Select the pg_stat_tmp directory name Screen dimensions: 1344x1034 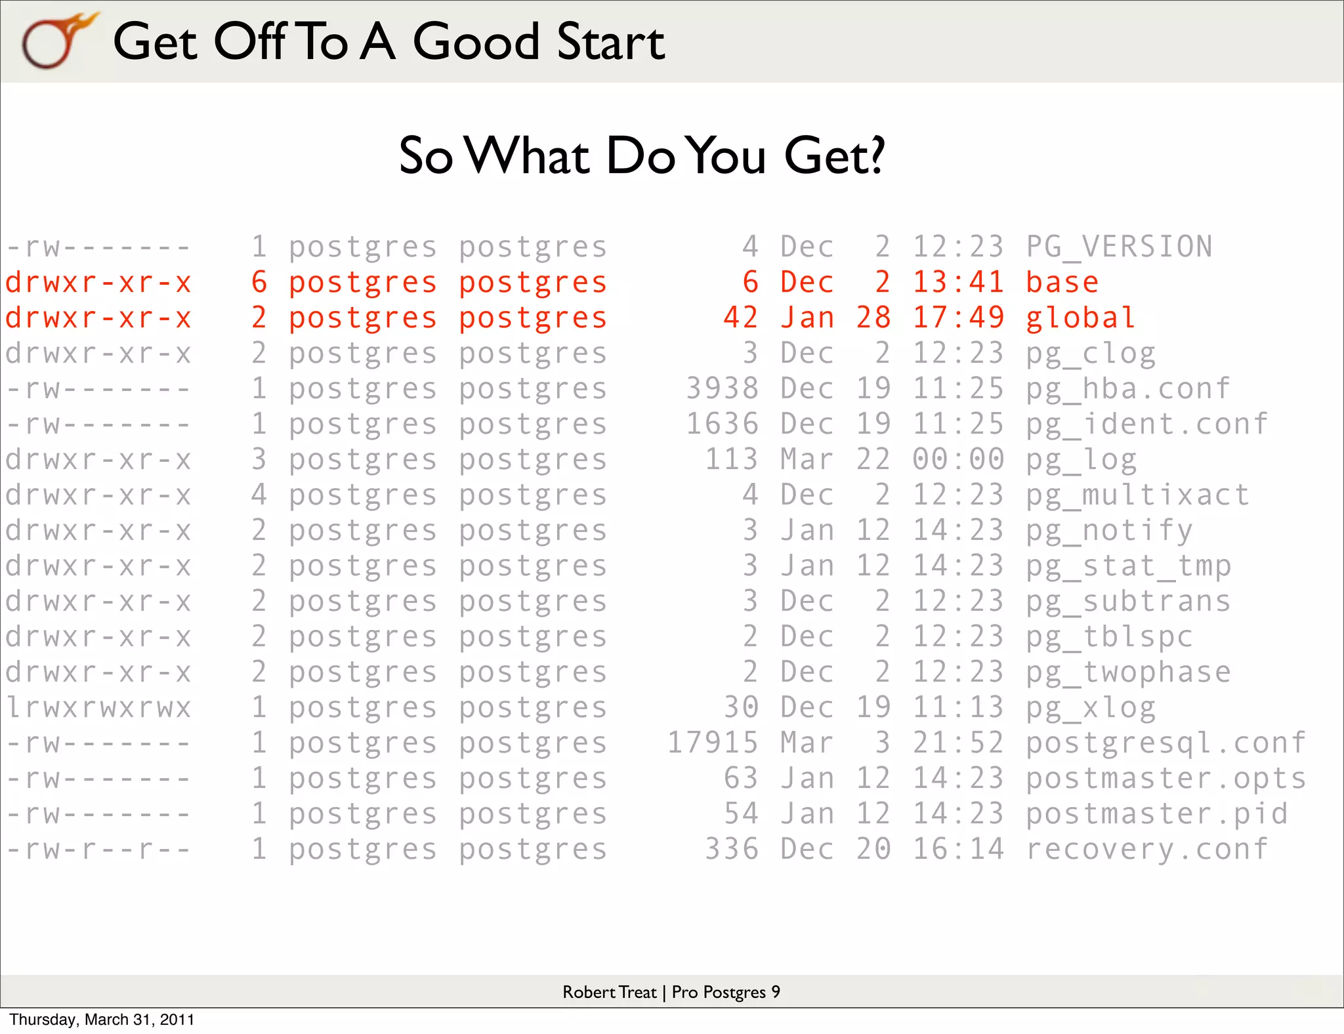click(1129, 566)
